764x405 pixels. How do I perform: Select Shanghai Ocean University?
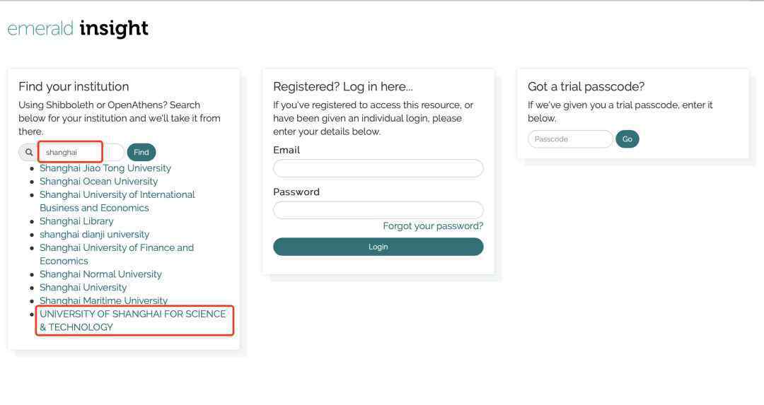98,181
